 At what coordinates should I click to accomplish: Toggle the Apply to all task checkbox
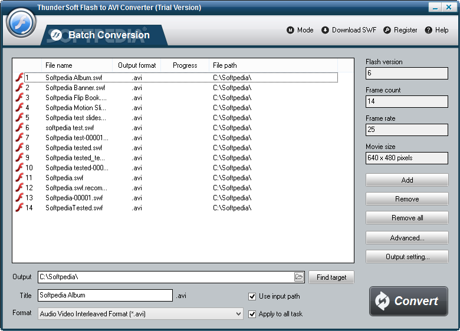pyautogui.click(x=252, y=314)
